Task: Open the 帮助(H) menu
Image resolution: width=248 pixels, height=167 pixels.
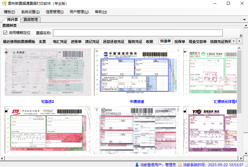Action: click(x=101, y=12)
